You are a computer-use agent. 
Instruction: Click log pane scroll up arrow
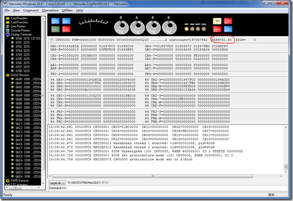pyautogui.click(x=286, y=127)
